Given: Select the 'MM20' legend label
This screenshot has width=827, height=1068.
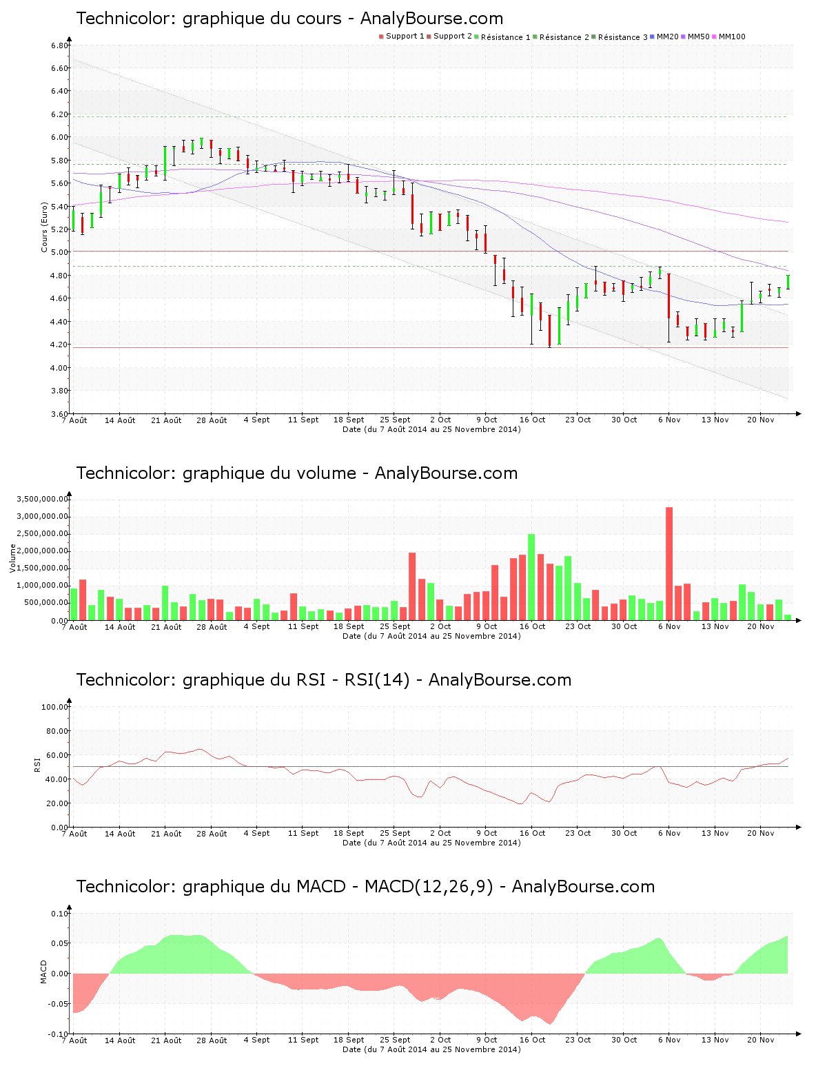Looking at the screenshot, I should pos(668,37).
